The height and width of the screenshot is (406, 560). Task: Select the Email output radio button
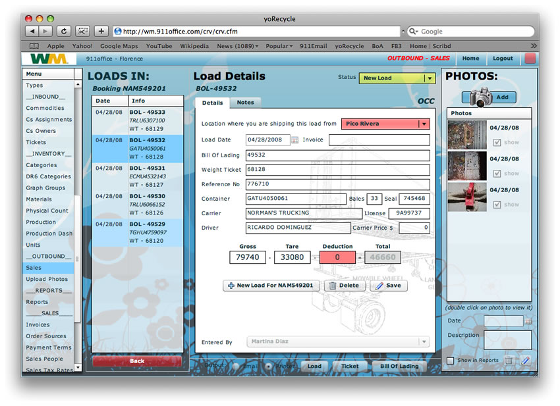236,366
